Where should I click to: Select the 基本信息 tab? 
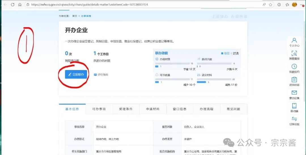pos(72,109)
